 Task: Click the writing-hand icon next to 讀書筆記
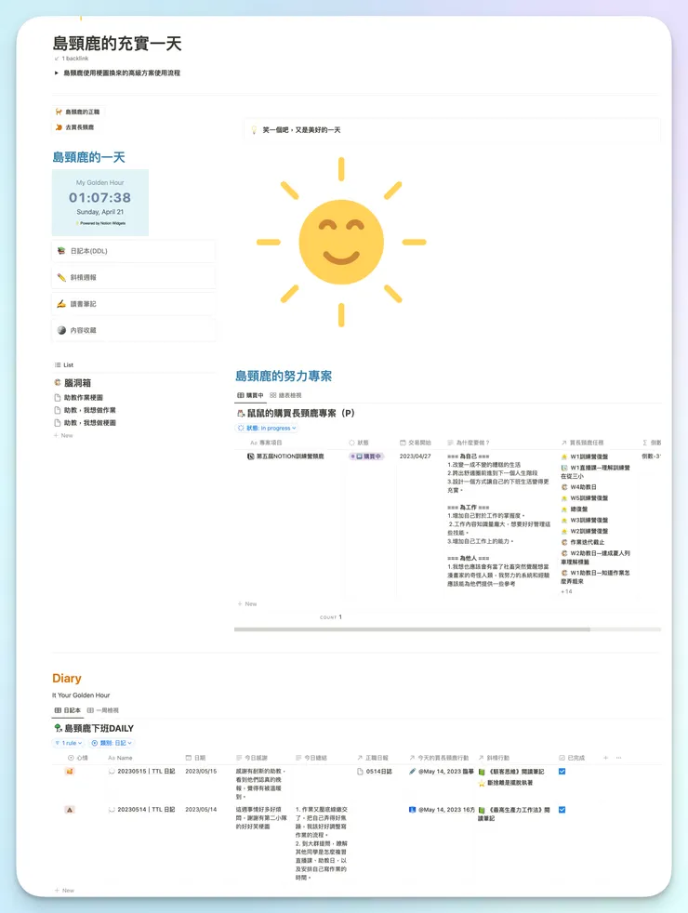click(x=61, y=304)
